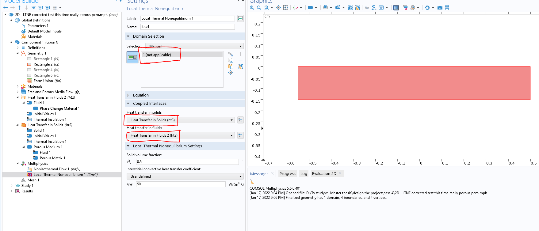Image resolution: width=539 pixels, height=231 pixels.
Task: Click the Zoom In icon in Graphics toolbar
Action: click(252, 8)
